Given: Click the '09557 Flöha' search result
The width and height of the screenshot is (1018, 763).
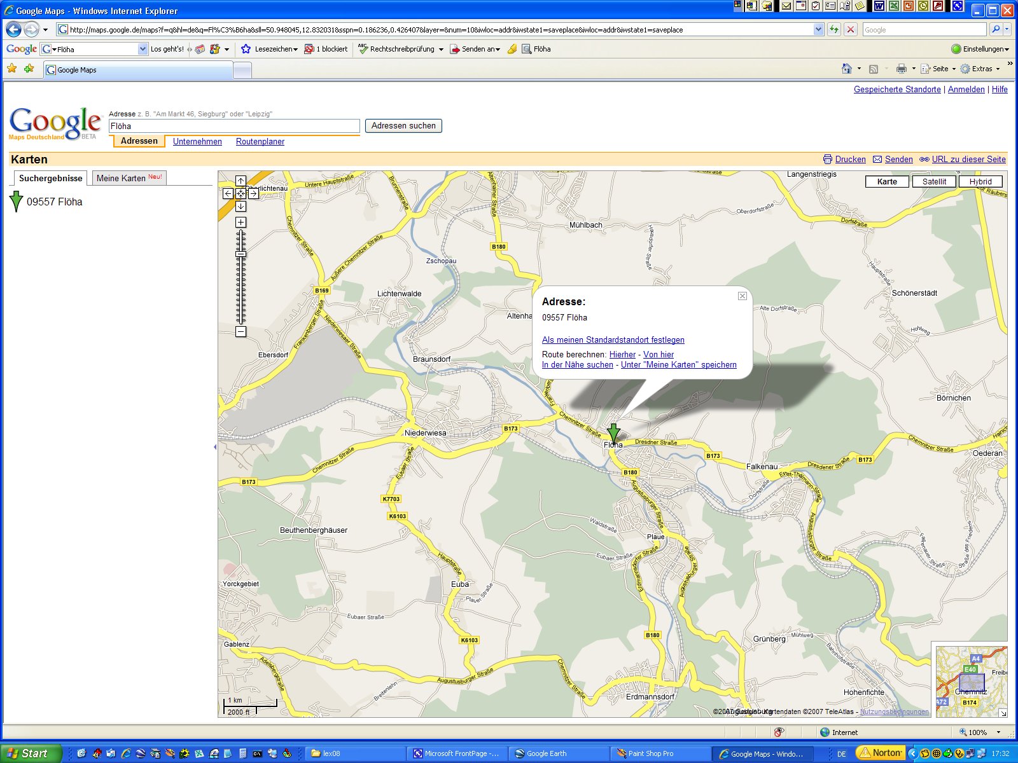Looking at the screenshot, I should coord(54,202).
